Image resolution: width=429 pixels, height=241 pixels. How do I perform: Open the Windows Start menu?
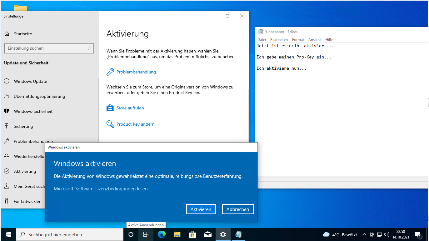(8, 234)
